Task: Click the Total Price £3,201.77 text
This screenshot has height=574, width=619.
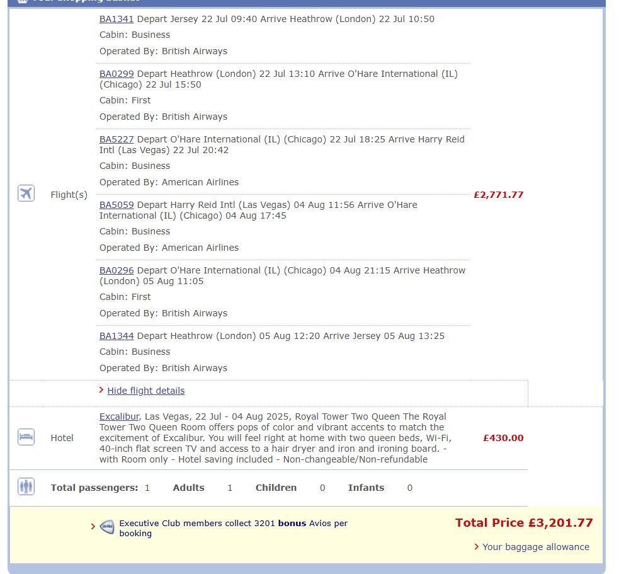Action: pos(524,523)
